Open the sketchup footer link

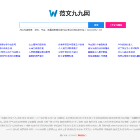pos(115,126)
